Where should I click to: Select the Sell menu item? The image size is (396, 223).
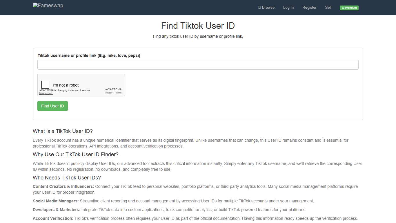[328, 7]
